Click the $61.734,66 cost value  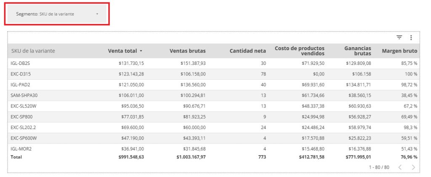(313, 96)
